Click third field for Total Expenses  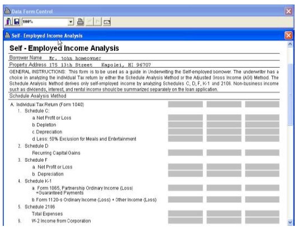point(262,214)
